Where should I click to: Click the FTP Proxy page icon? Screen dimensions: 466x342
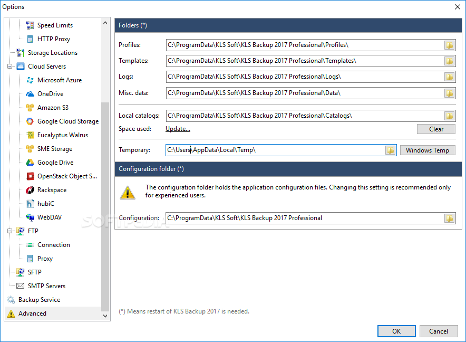[30, 259]
